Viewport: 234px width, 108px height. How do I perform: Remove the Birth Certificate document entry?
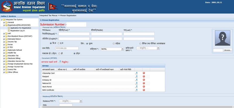144,90
